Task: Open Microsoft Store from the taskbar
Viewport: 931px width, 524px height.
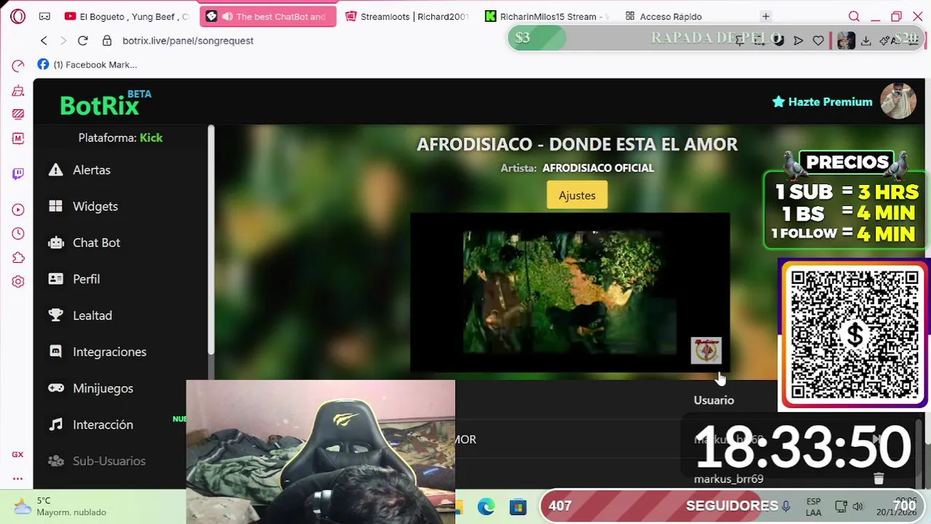Action: [x=518, y=507]
